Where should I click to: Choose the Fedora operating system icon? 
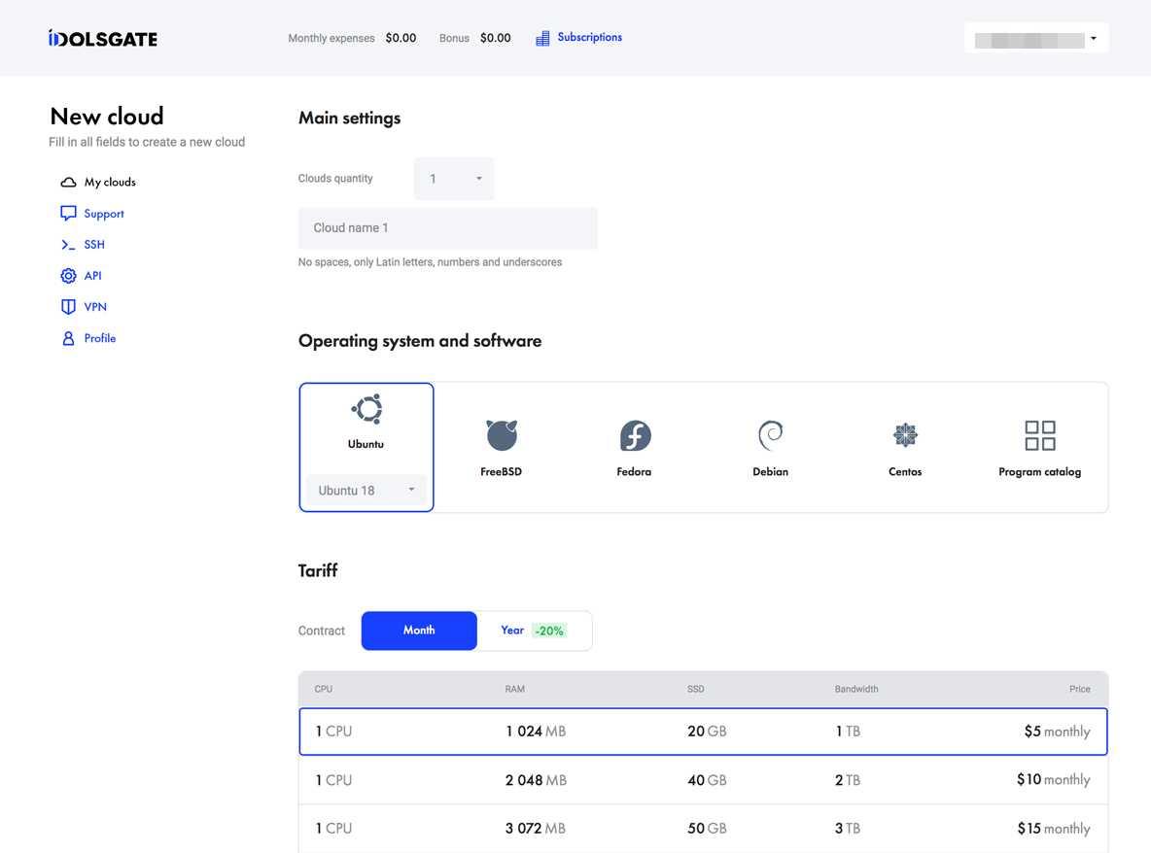(635, 435)
